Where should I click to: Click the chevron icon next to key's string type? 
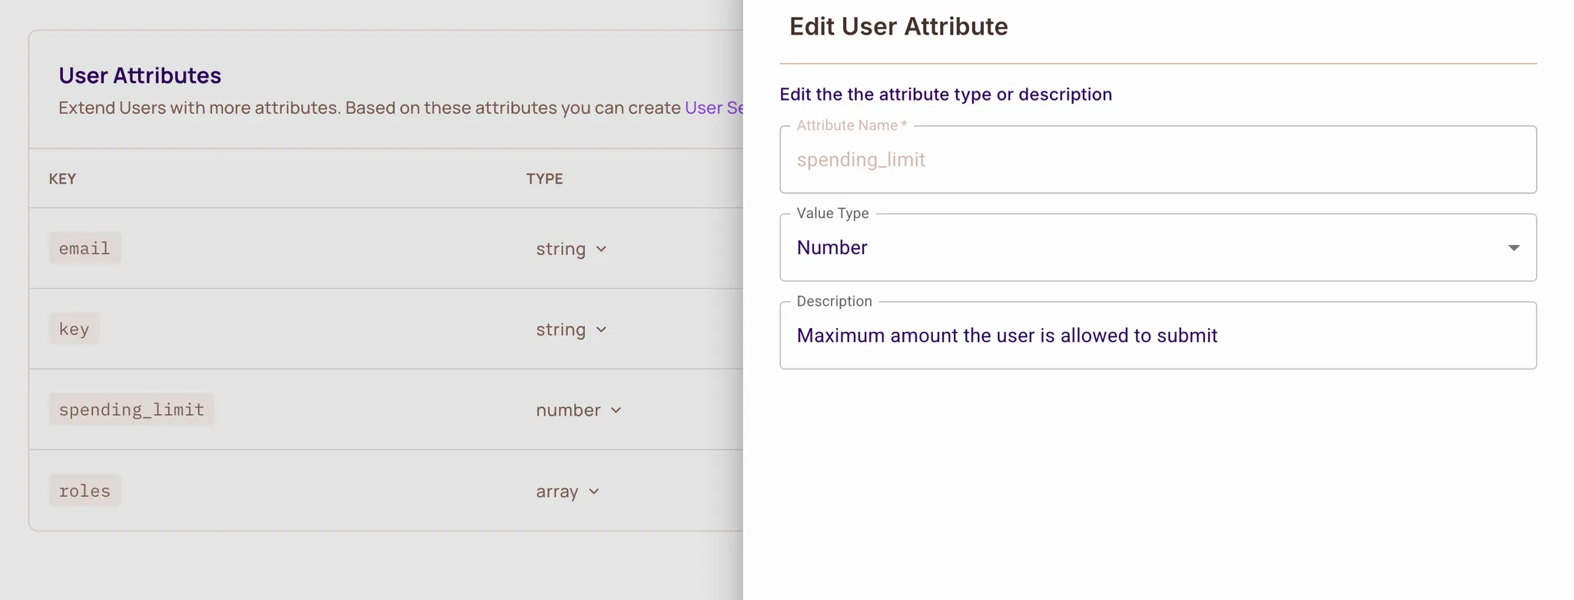tap(601, 330)
